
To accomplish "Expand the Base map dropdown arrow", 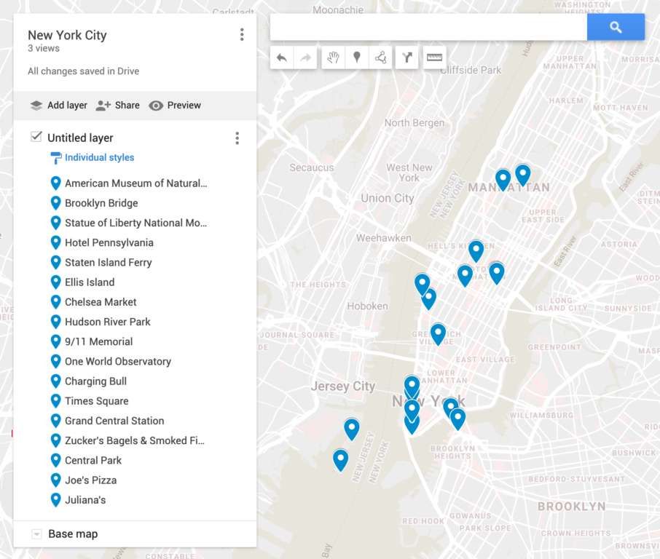I will 36,534.
